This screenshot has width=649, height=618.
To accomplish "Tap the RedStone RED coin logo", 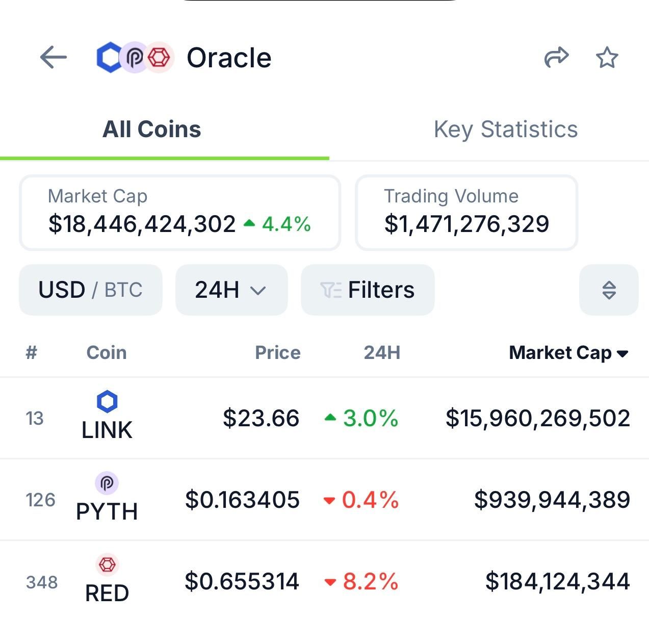I will click(107, 564).
